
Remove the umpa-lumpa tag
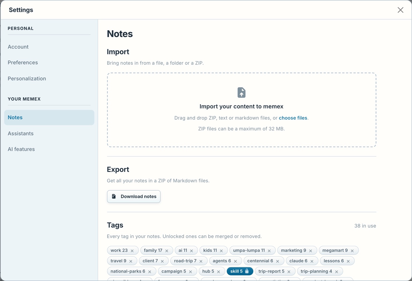point(269,251)
